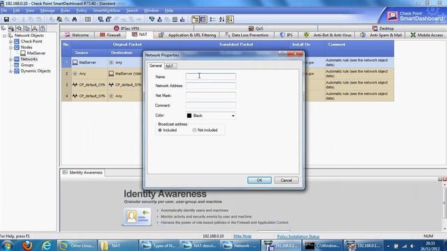Select Not included broadcast address option
Viewport: 447px width, 251px height.
click(x=205, y=130)
